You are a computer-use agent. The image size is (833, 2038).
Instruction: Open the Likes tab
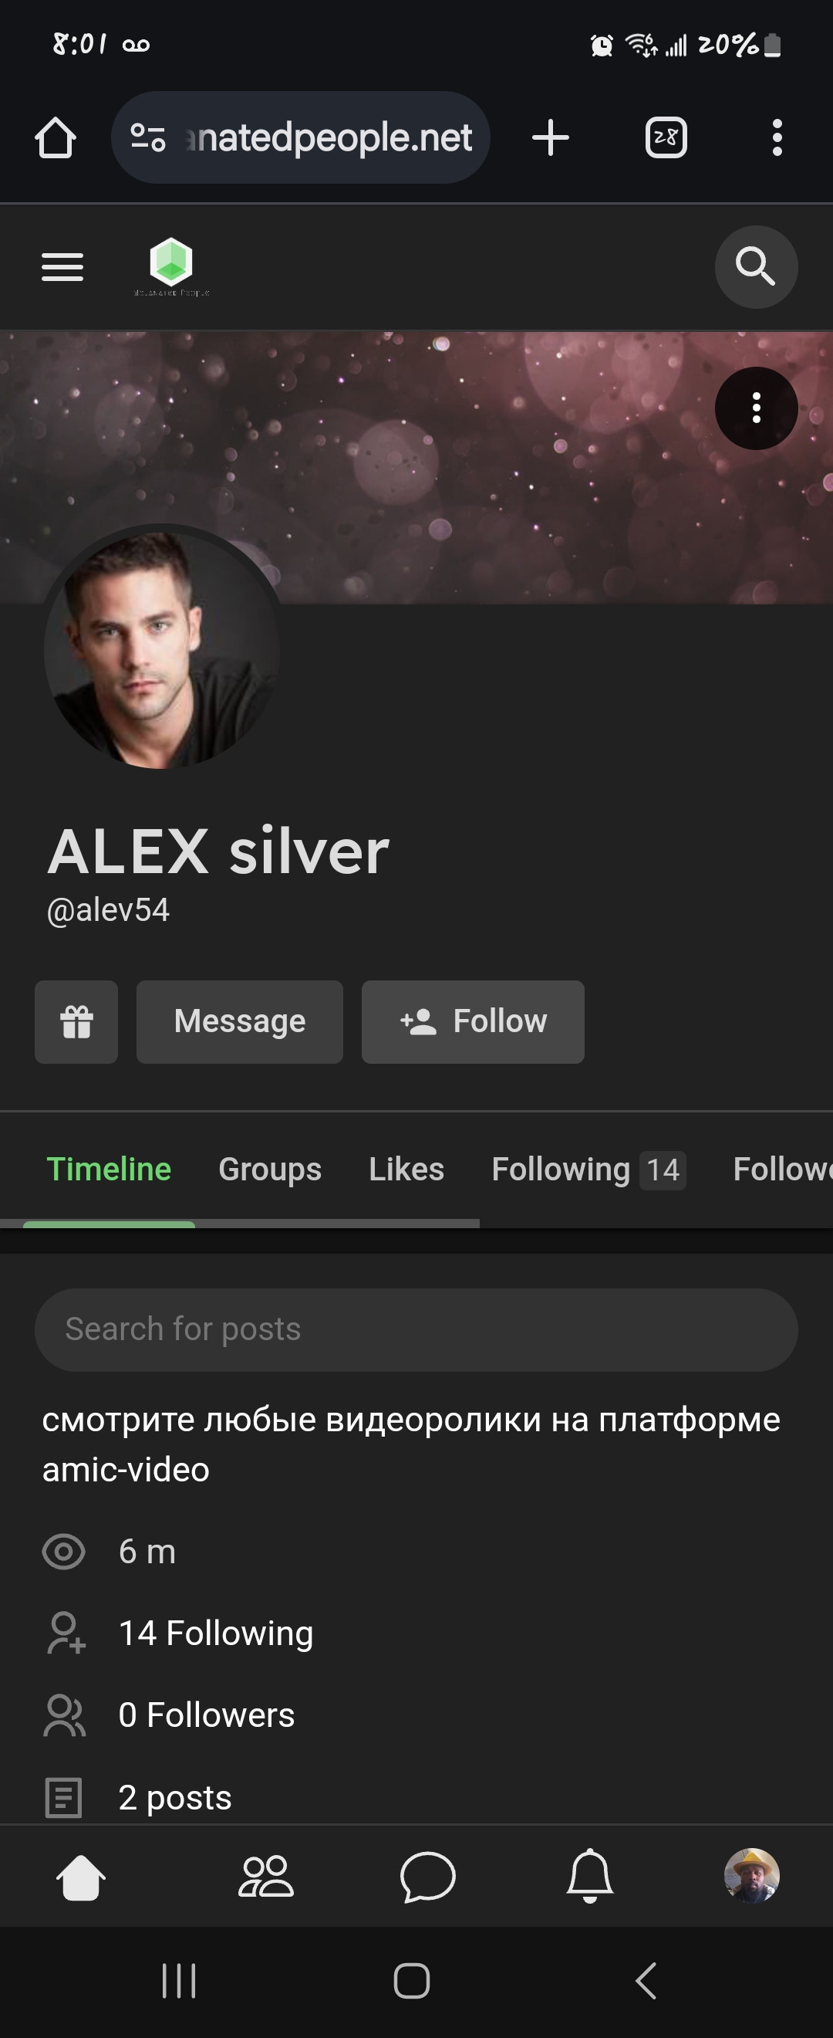[406, 1169]
